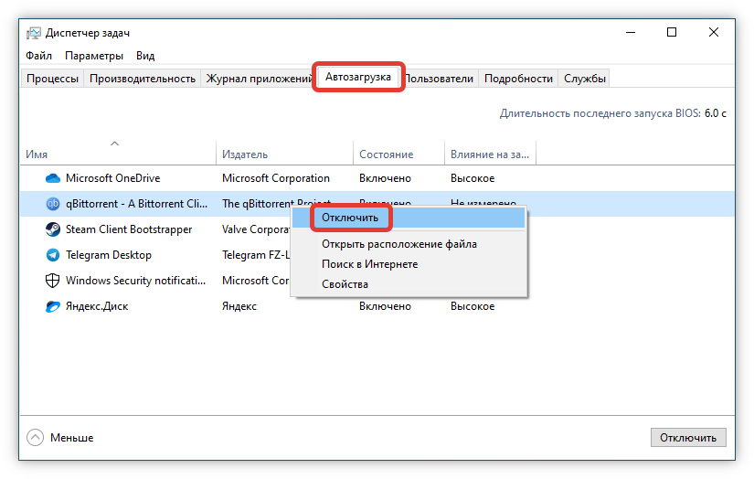Select the Яндекс.Диск row name

coord(97,306)
